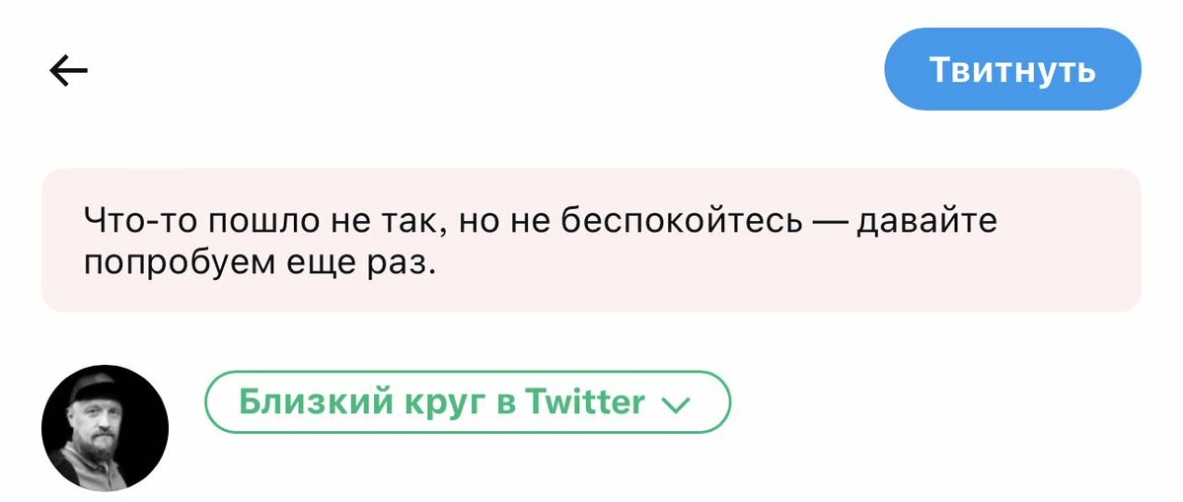Open the Близкий круг в Twitter dropdown
The width and height of the screenshot is (1183, 502).
tap(467, 402)
